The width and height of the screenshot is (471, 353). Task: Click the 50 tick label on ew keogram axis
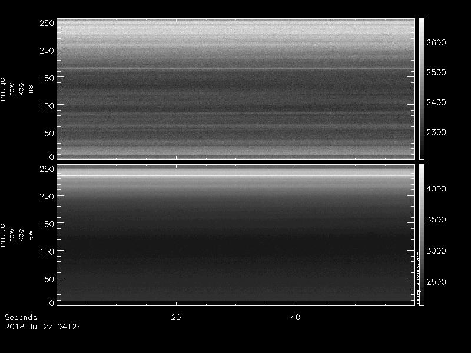pos(49,279)
